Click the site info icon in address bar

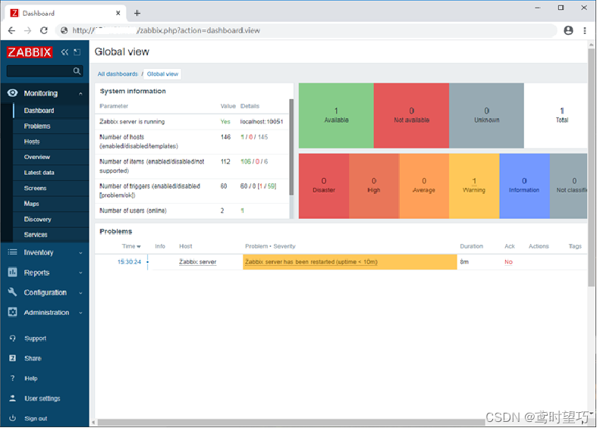coord(64,30)
